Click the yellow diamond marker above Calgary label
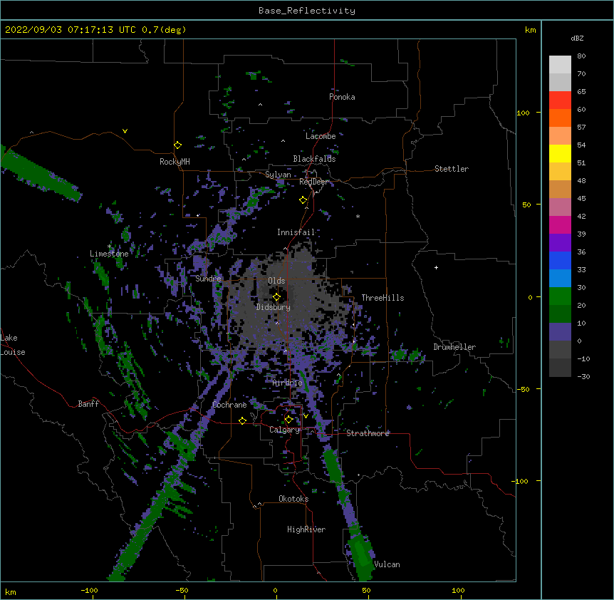614x600 pixels. (x=288, y=419)
